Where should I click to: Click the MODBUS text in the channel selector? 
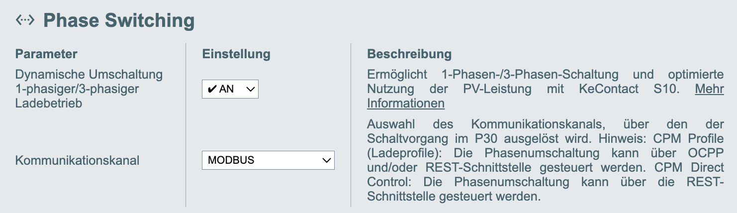pos(231,160)
